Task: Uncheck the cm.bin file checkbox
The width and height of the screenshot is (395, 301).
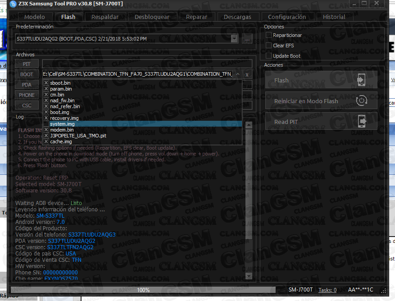Action: pos(46,95)
